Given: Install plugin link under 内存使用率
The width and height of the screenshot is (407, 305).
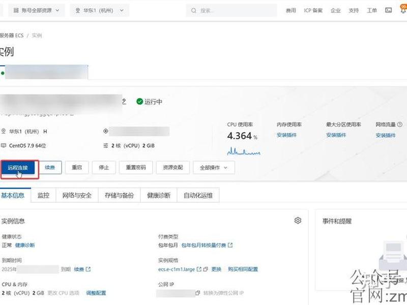Looking at the screenshot, I should click(286, 135).
